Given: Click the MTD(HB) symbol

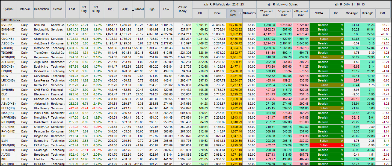Looking at the screenshot, I should [8, 48].
